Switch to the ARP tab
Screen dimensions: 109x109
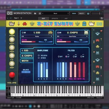point(66,18)
